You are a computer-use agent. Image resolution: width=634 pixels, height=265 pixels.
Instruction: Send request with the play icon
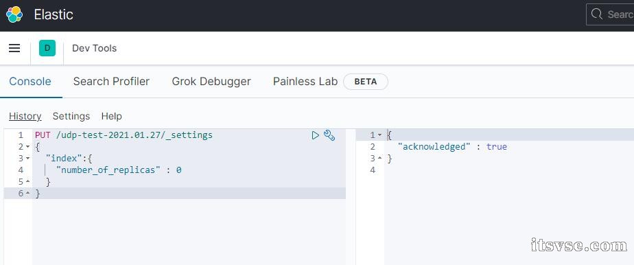pyautogui.click(x=316, y=135)
